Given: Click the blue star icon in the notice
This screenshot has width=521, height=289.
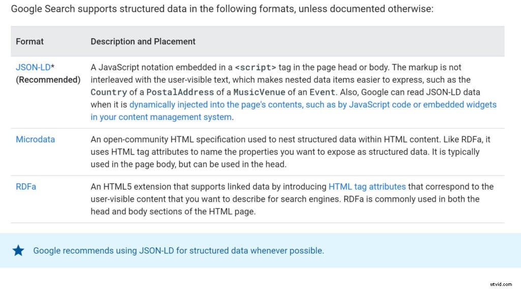Looking at the screenshot, I should [x=18, y=250].
